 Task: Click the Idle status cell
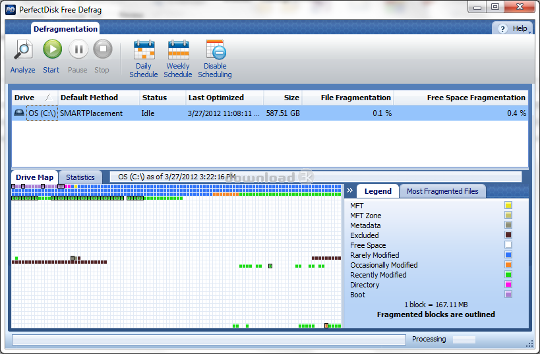[148, 113]
